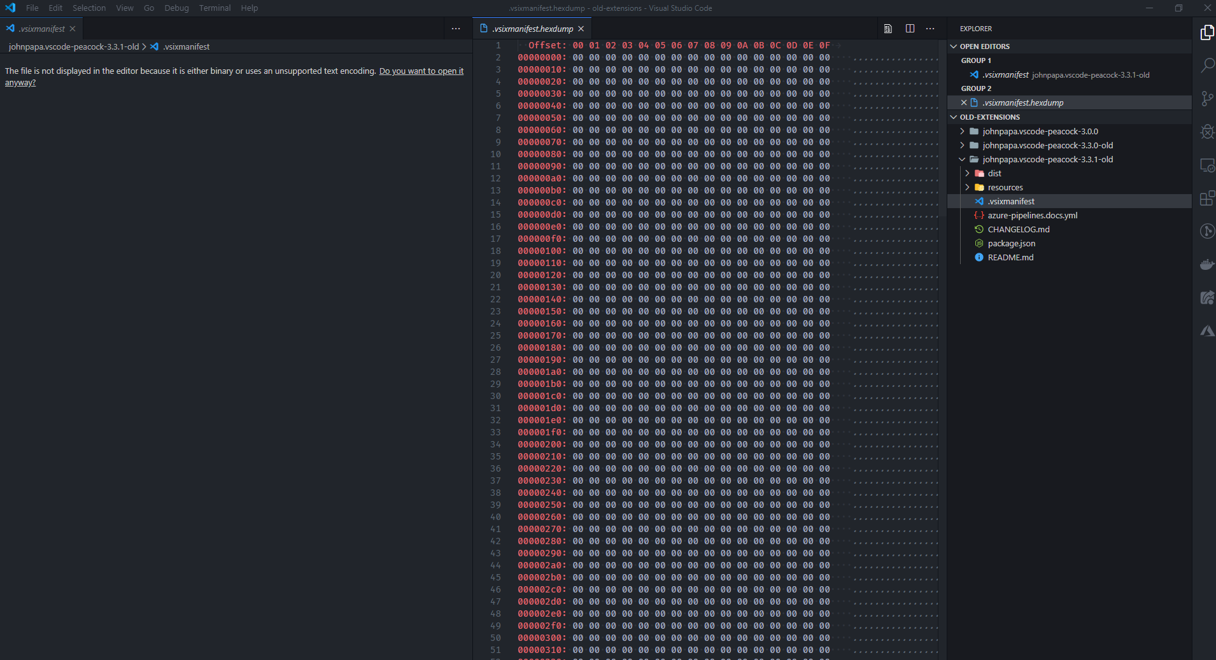Open CHANGELOG.md from the file tree
This screenshot has width=1216, height=660.
[x=1019, y=229]
